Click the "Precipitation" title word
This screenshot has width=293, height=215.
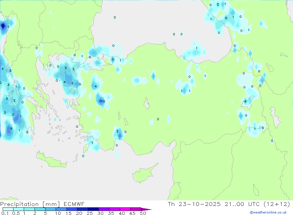pyautogui.click(x=19, y=204)
